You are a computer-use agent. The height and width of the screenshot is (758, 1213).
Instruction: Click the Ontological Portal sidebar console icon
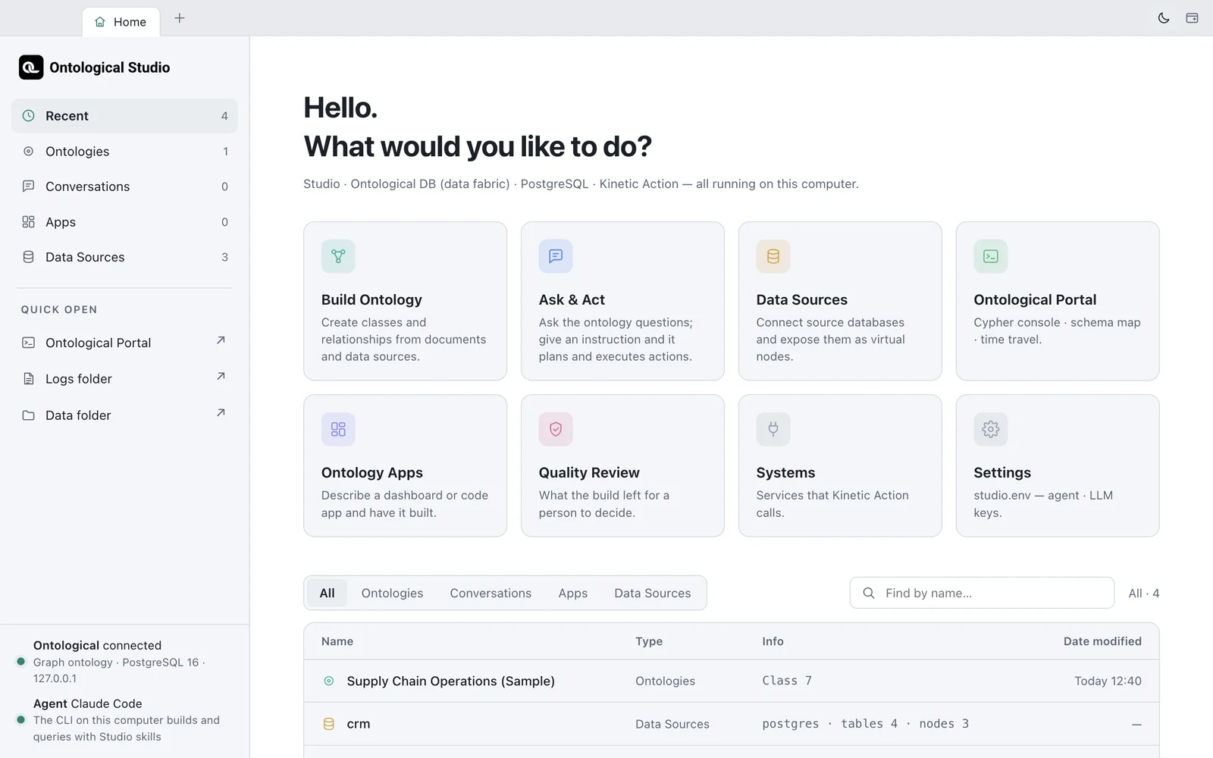[28, 343]
